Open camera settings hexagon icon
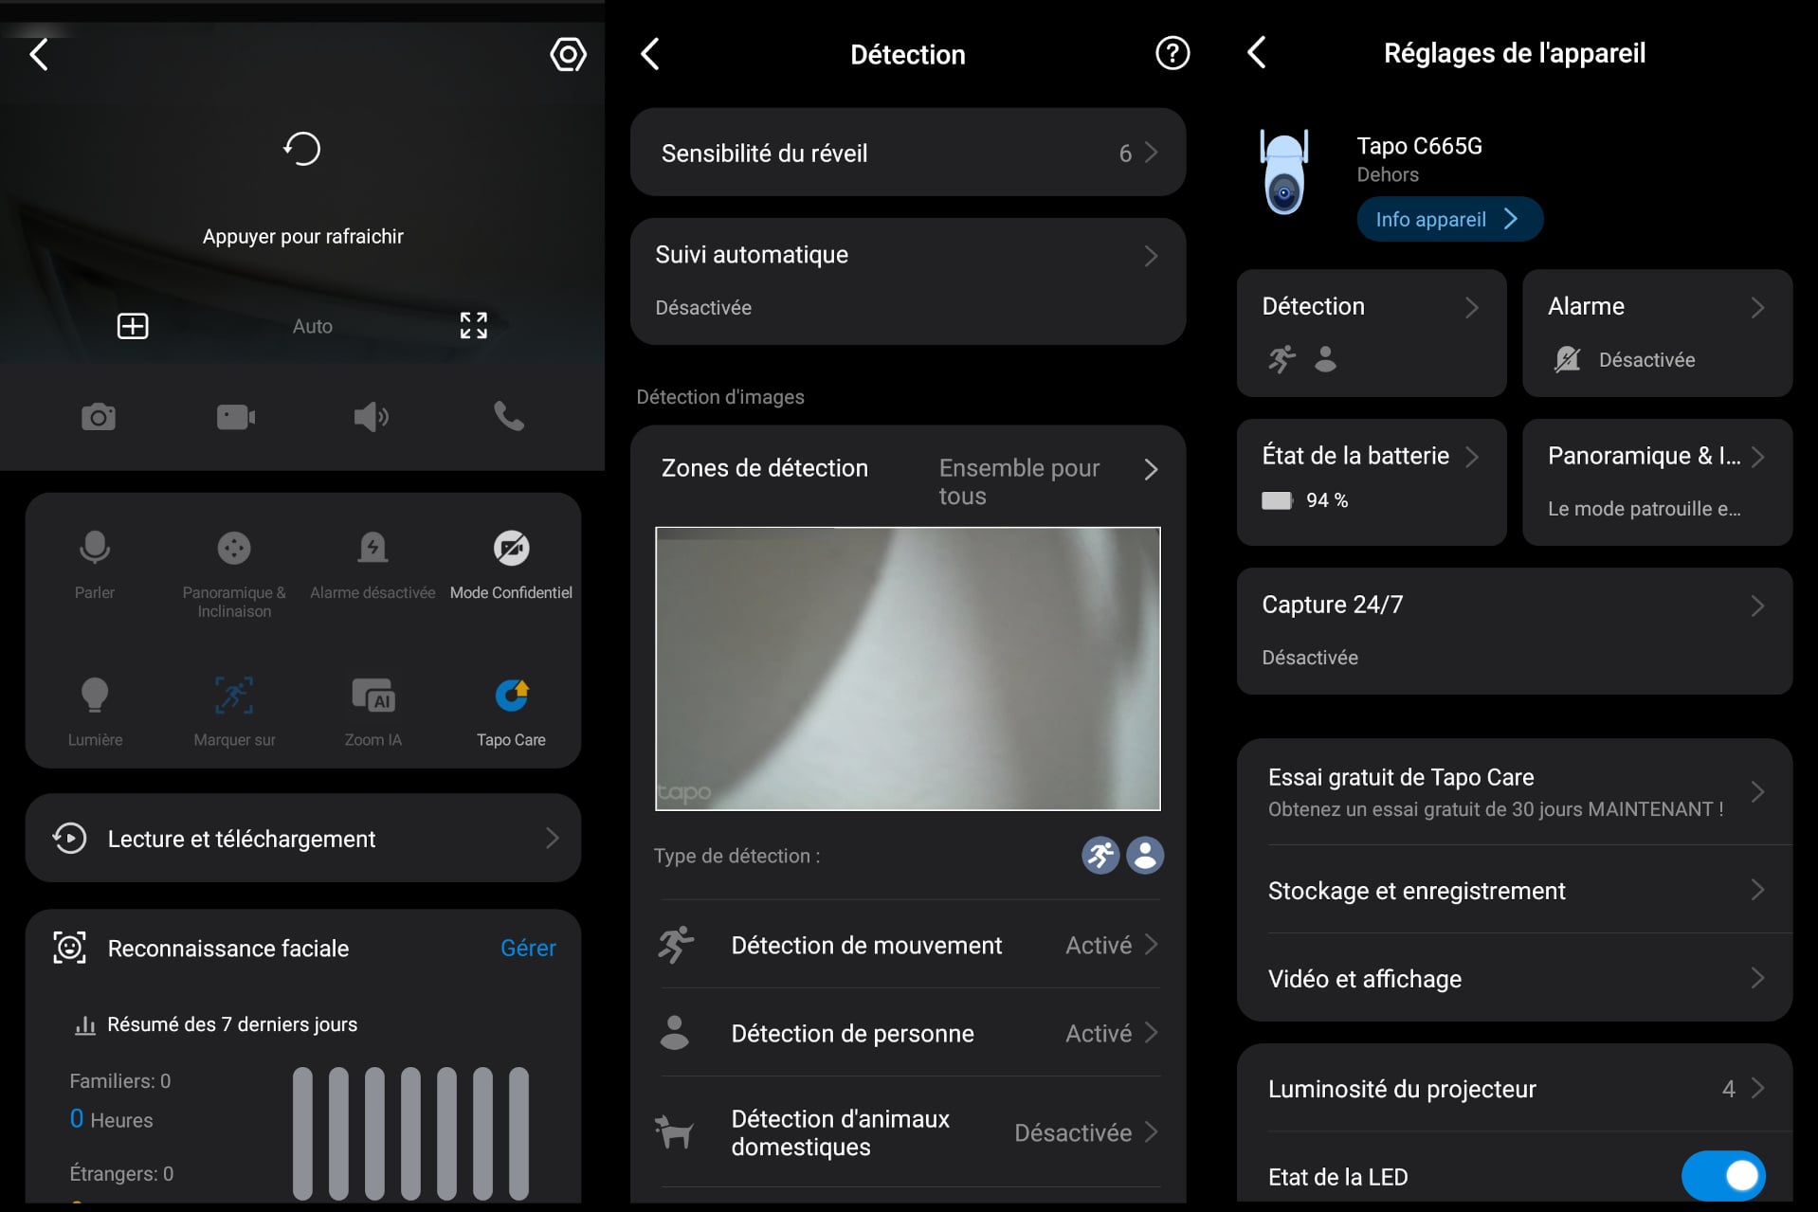The height and width of the screenshot is (1212, 1818). [568, 54]
